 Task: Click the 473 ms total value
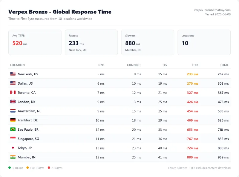[223, 102]
